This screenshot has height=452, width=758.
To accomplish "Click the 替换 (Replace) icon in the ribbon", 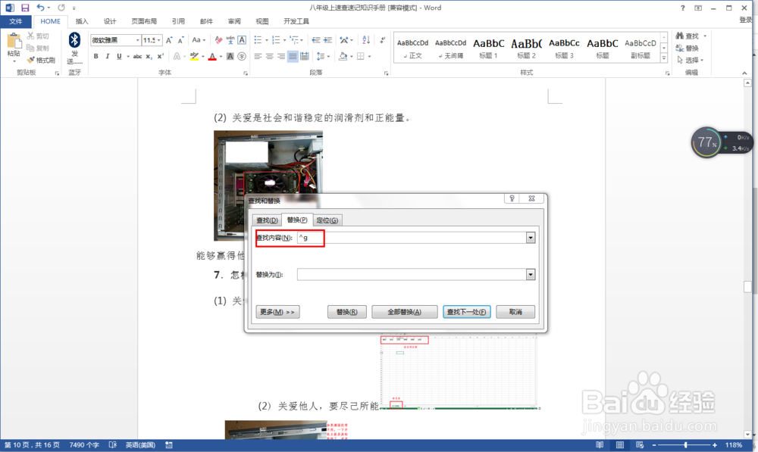I will (x=686, y=47).
